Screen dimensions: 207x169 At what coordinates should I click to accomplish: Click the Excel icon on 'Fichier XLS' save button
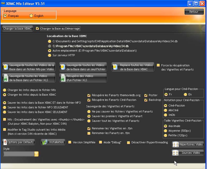pos(6,78)
